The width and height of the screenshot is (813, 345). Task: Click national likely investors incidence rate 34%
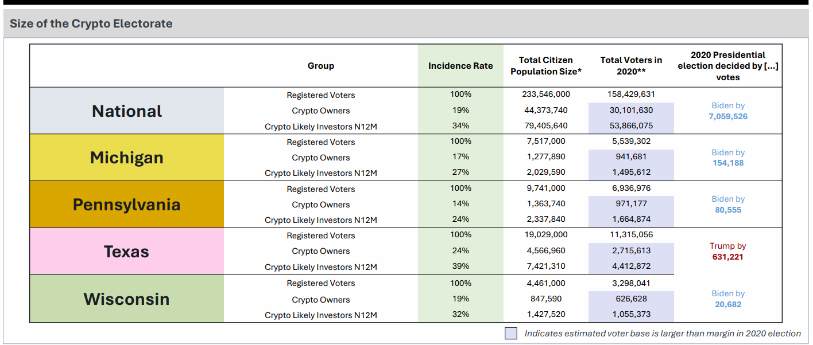[x=460, y=126]
